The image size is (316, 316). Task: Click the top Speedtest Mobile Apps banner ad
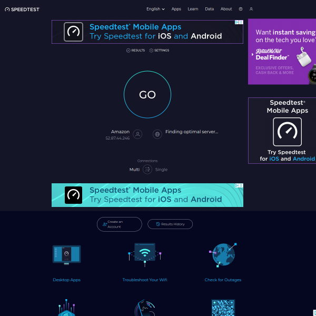pos(147,32)
